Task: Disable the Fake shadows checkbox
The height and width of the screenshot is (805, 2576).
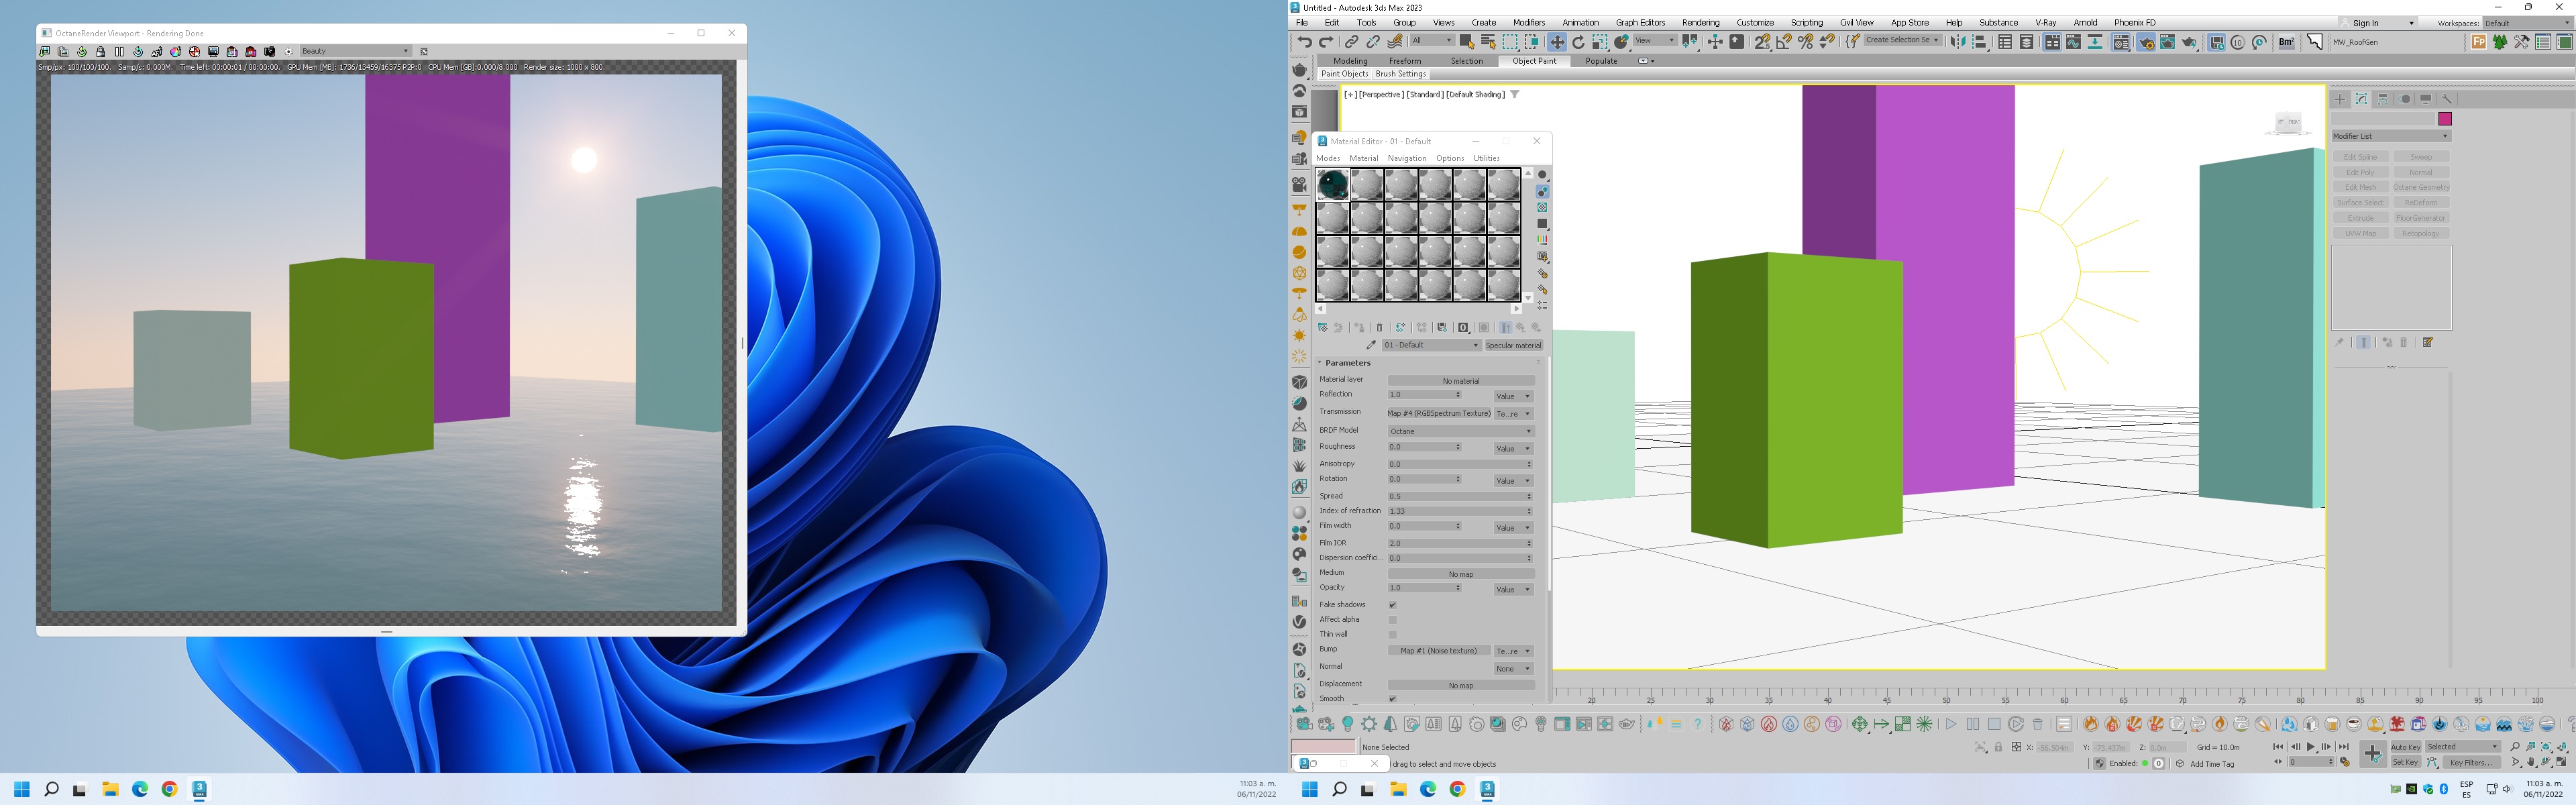Action: point(1392,605)
